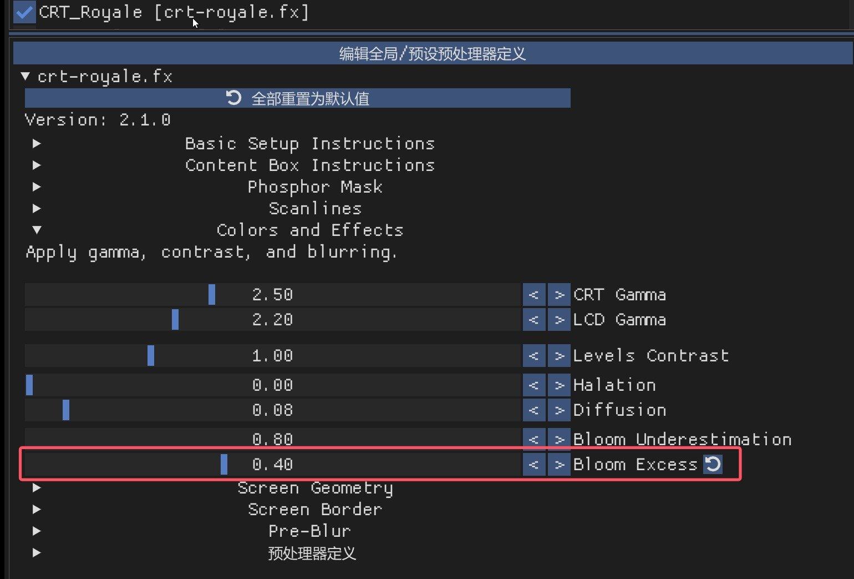The width and height of the screenshot is (854, 579).
Task: Click the CRT Gamma slider
Action: pos(272,294)
